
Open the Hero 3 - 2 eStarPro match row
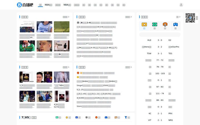pyautogui.click(x=160, y=47)
